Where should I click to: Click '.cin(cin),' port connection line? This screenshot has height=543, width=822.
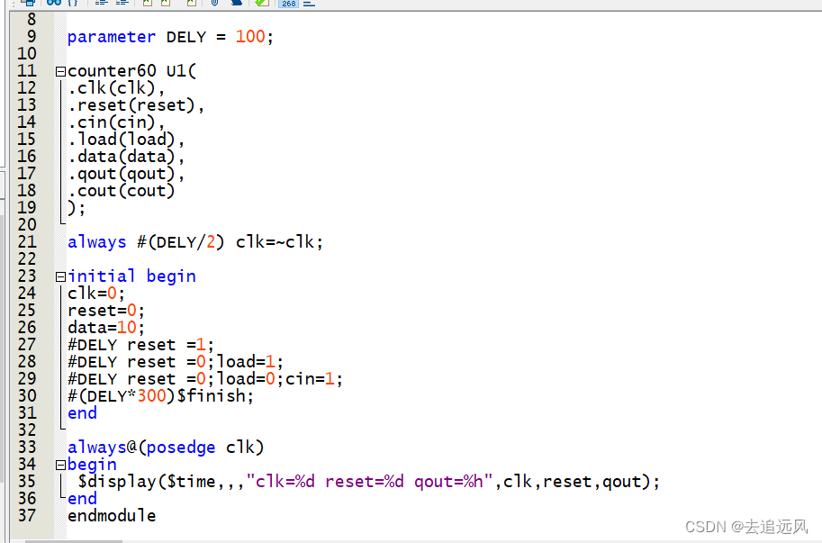coord(116,122)
